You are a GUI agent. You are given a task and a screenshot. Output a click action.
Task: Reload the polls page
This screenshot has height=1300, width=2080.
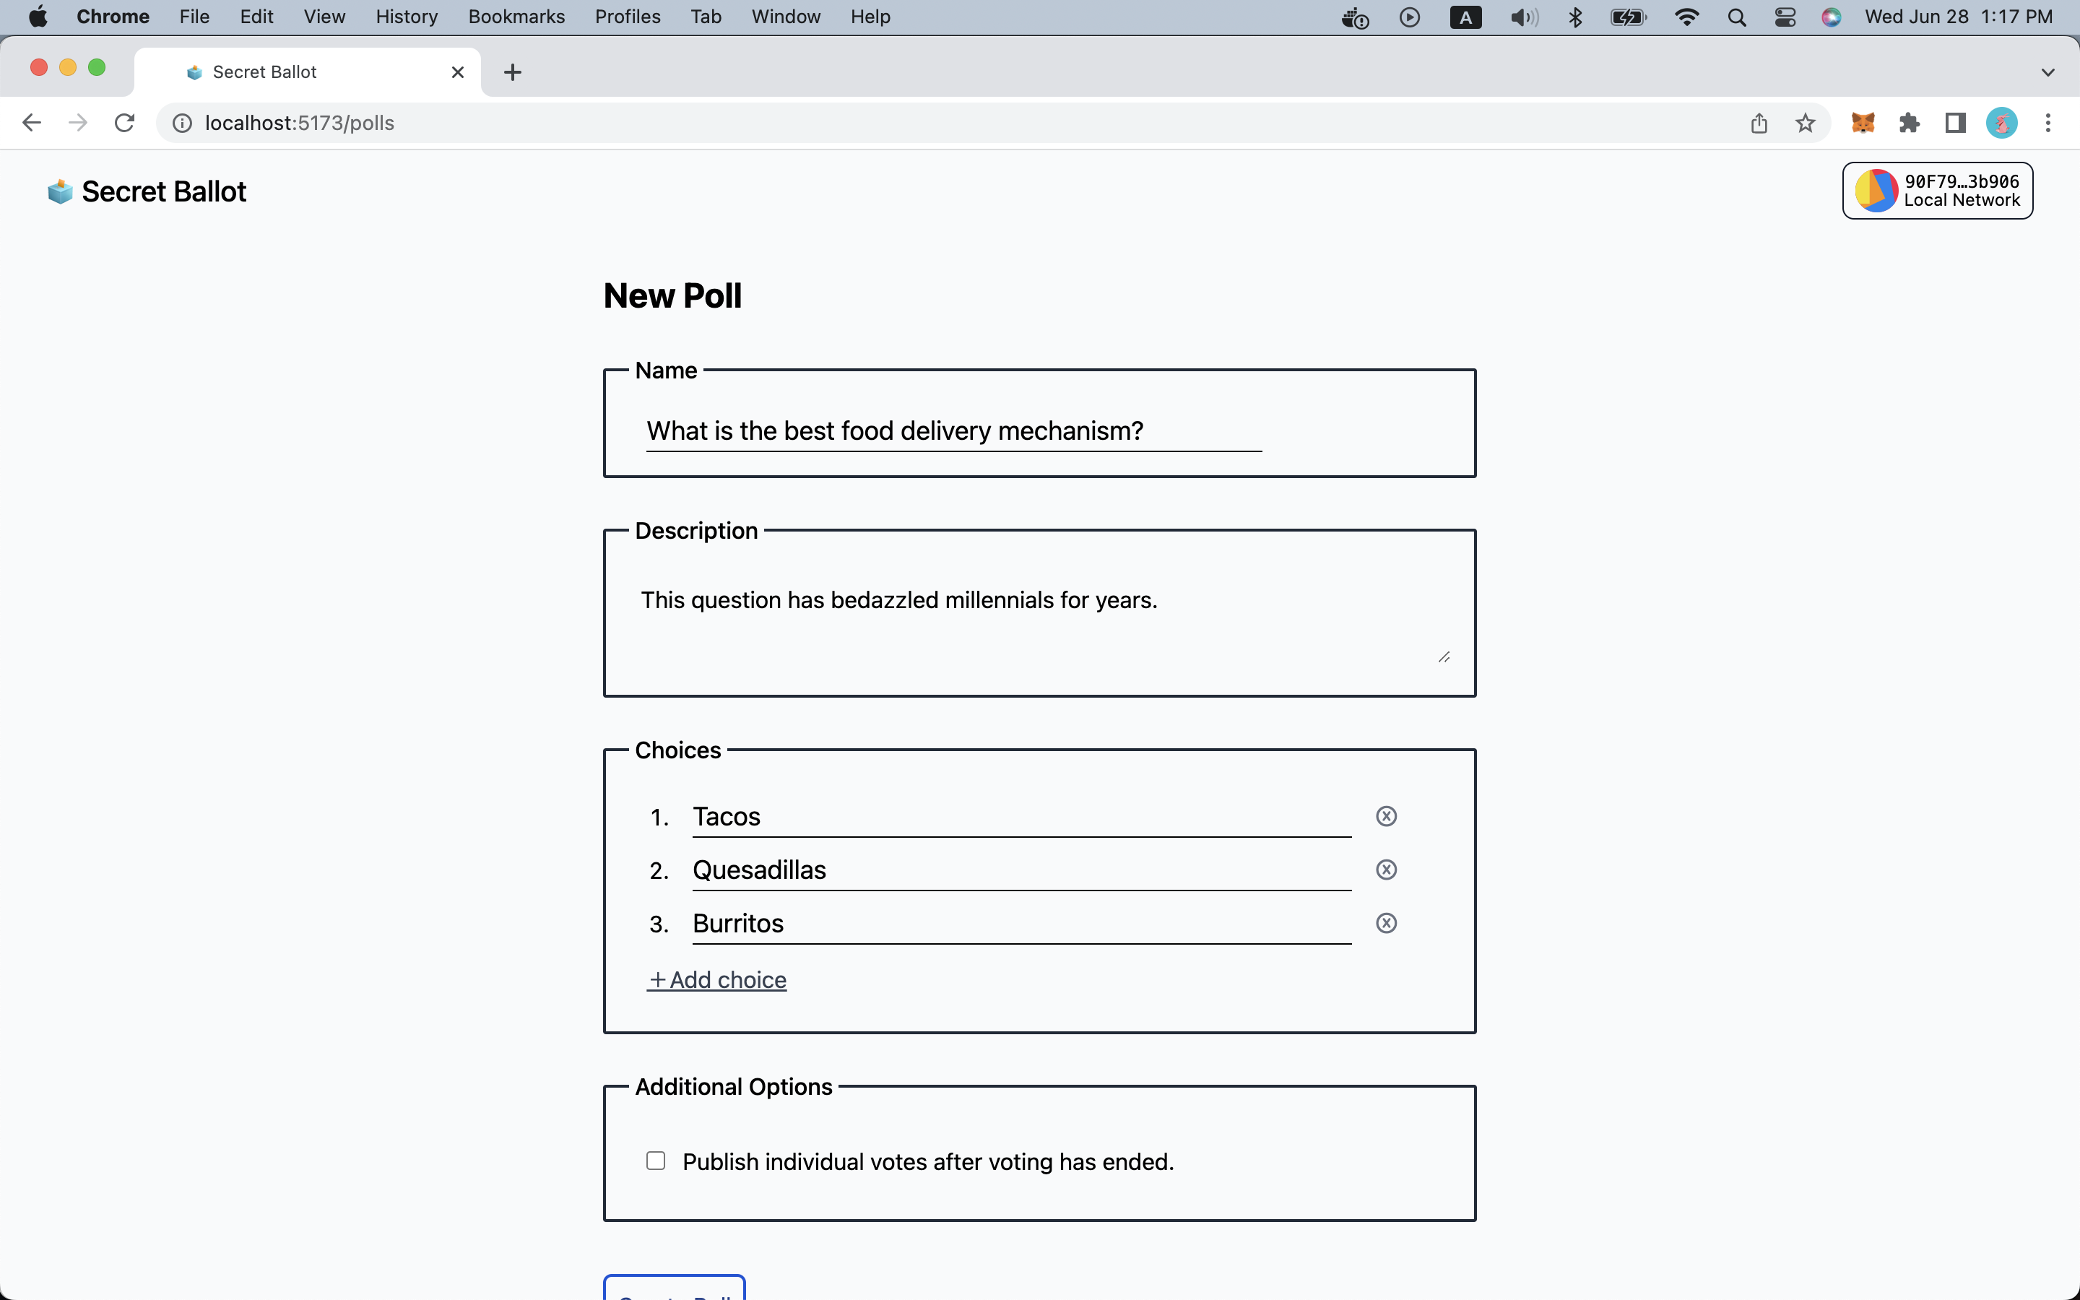click(123, 122)
